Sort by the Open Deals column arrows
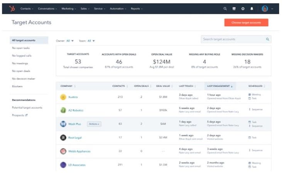The width and height of the screenshot is (282, 179). pyautogui.click(x=151, y=86)
